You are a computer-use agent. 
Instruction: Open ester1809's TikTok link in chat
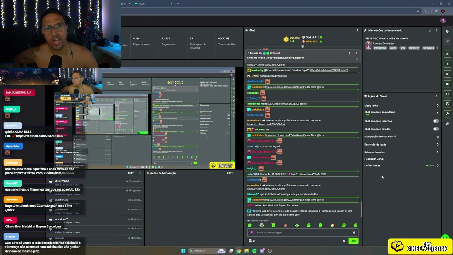coord(308,174)
